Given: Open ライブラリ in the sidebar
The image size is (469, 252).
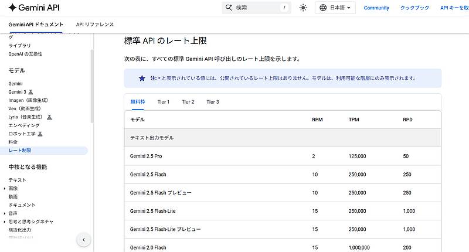Looking at the screenshot, I should coord(19,46).
